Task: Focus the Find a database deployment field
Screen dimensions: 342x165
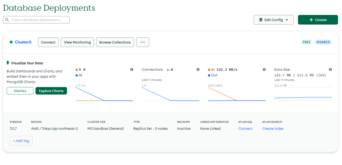Action: point(36,20)
